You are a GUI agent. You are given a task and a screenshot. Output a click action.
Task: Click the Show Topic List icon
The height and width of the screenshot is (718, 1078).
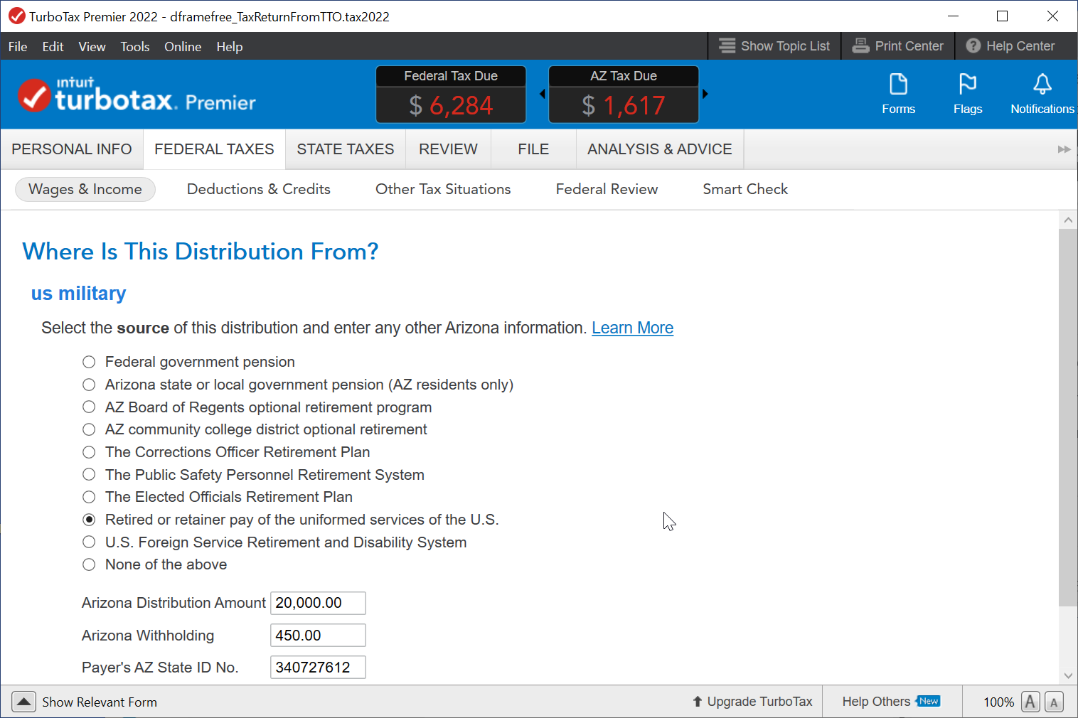(x=727, y=45)
